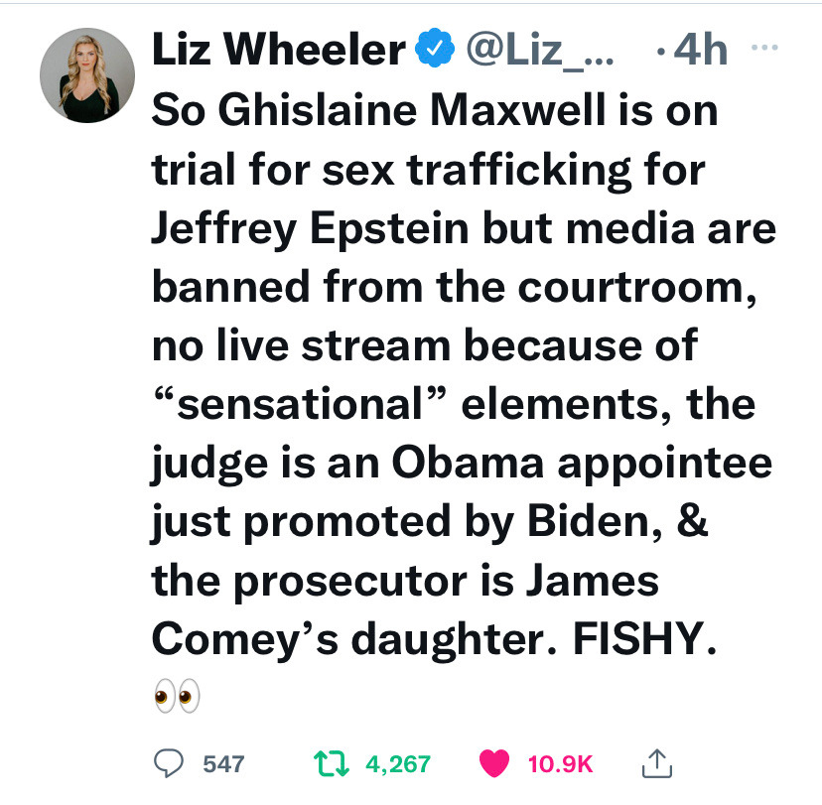View the 547 replies count

click(x=222, y=763)
